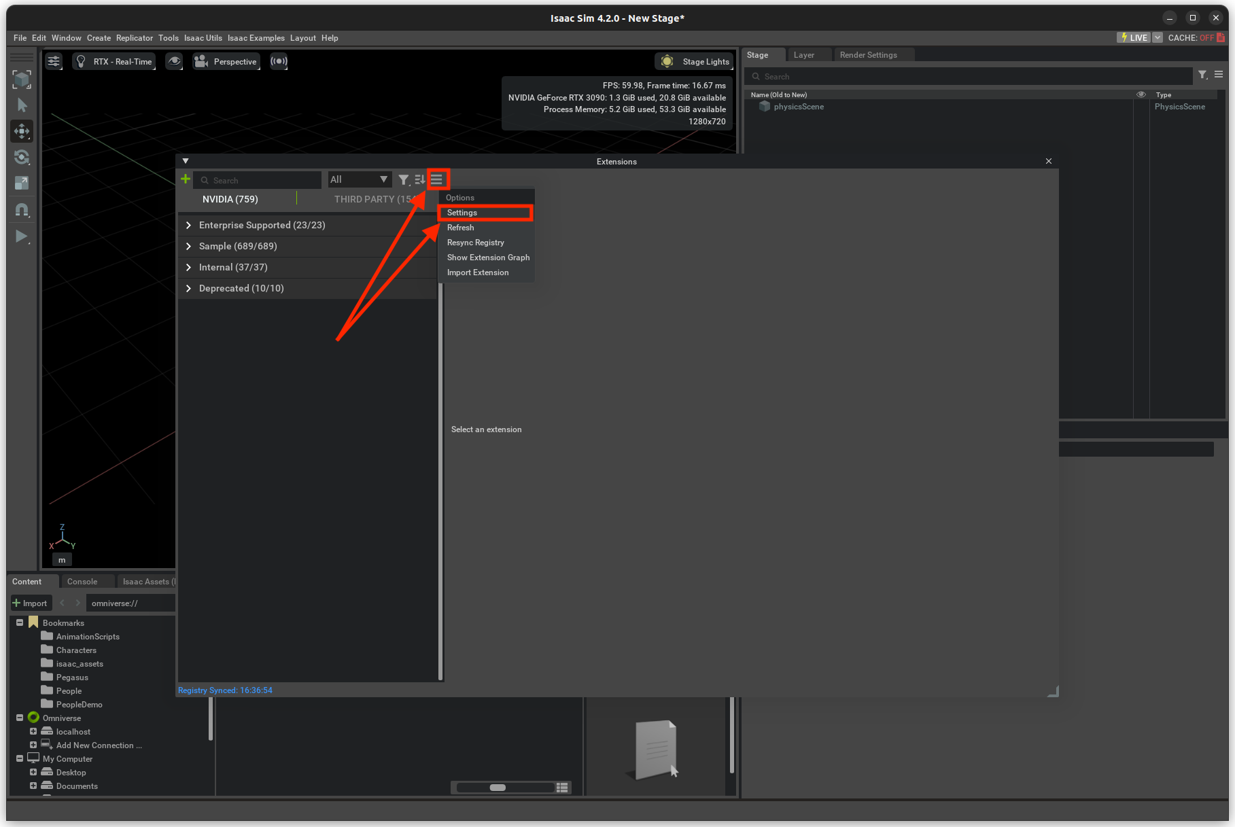
Task: Click the filter funnel icon in Extensions
Action: point(404,179)
